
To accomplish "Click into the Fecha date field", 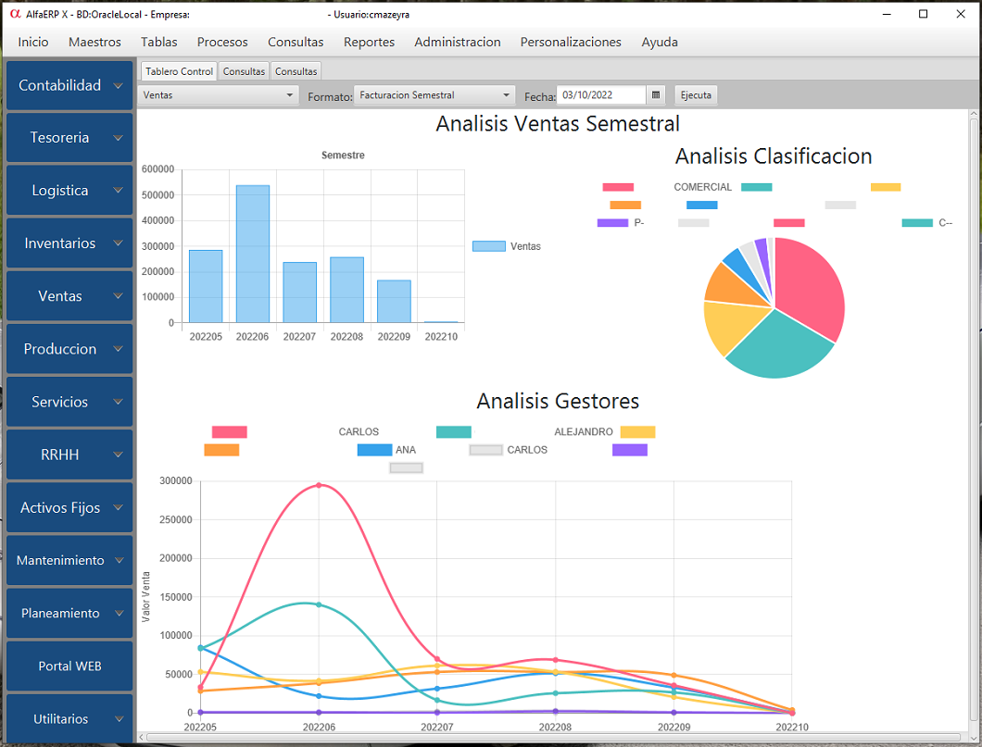I will pyautogui.click(x=600, y=95).
